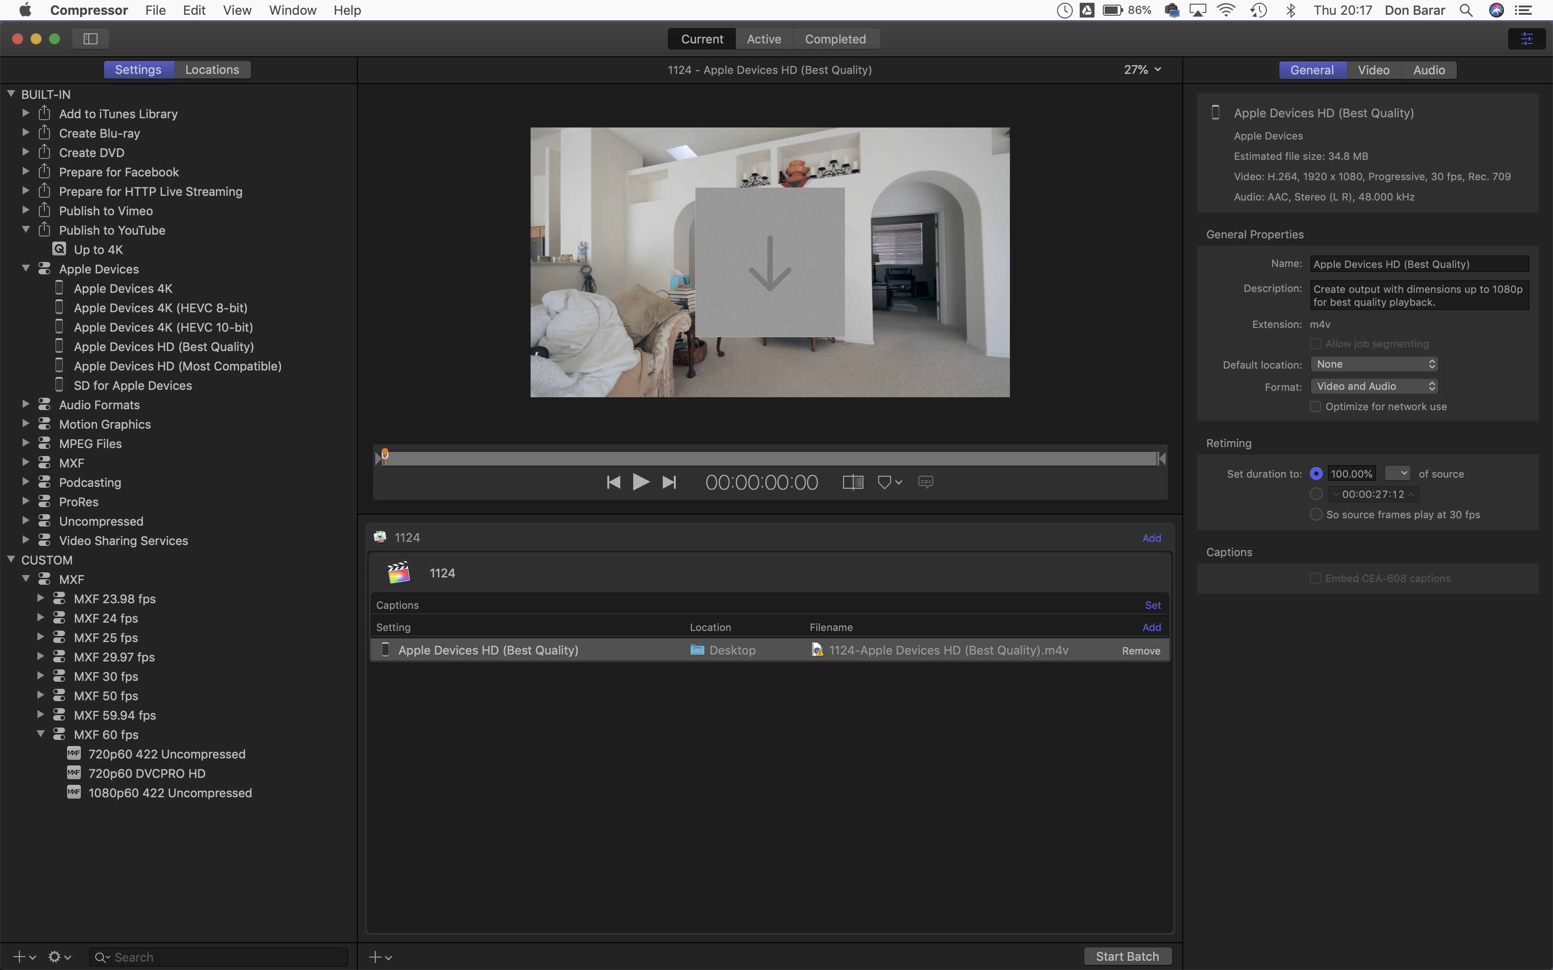1553x970 pixels.
Task: Open Siri from the menu bar
Action: (x=1497, y=10)
